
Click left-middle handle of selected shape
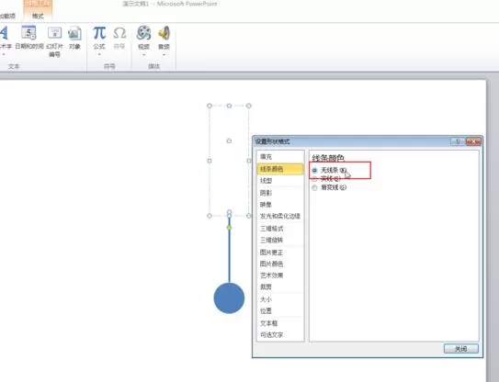[x=210, y=161]
